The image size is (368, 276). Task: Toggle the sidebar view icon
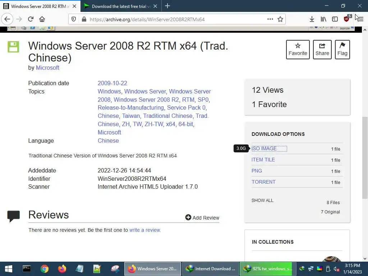[x=335, y=19]
